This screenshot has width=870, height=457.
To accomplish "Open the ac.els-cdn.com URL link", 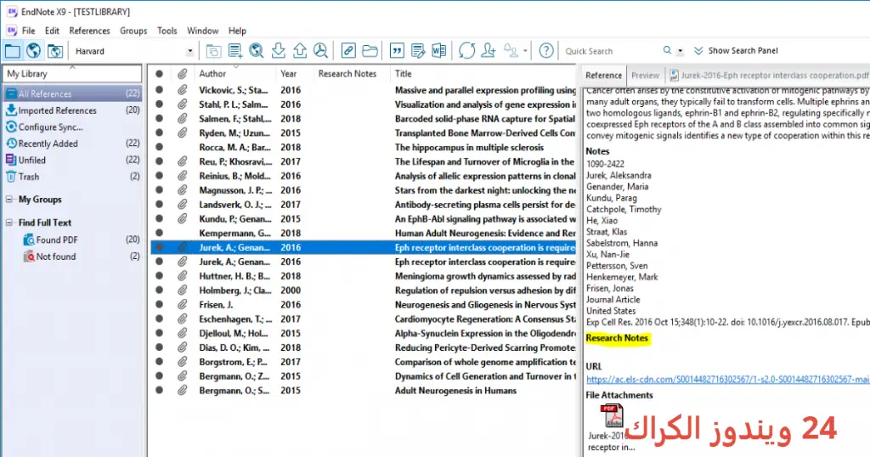I will coord(727,380).
